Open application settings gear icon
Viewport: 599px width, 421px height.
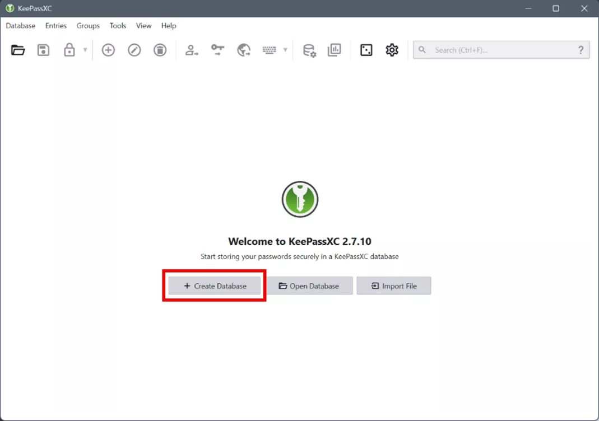pos(392,50)
